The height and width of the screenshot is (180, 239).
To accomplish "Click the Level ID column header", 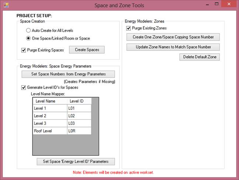I will [x=79, y=101].
